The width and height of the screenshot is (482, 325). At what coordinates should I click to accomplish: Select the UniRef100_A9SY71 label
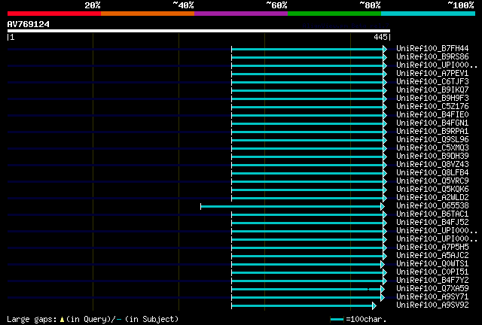432,297
